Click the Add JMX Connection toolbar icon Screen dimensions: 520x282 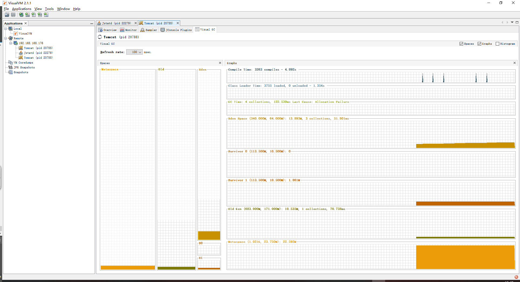tap(28, 15)
